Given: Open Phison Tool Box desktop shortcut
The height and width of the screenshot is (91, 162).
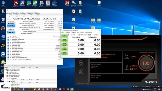Looking at the screenshot, I should pyautogui.click(x=74, y=4).
